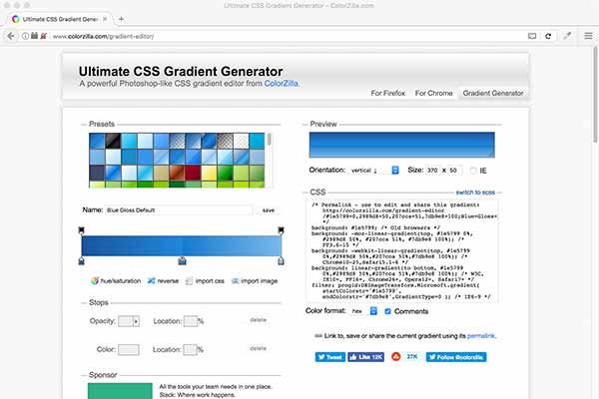
Task: Open the Orientation vertical dropdown
Action: (373, 171)
